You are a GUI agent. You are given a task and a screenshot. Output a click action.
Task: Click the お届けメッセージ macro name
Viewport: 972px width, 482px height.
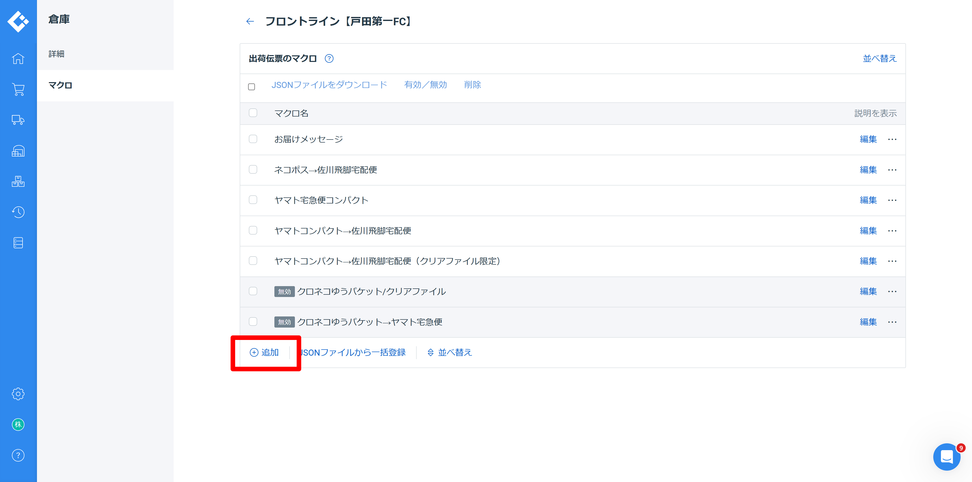[x=308, y=140]
